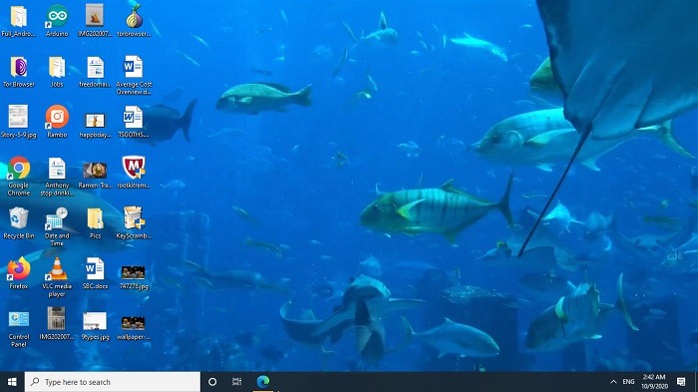This screenshot has width=698, height=392.
Task: Click the ENG language indicator
Action: [x=628, y=382]
